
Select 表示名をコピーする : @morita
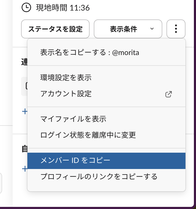(90, 53)
